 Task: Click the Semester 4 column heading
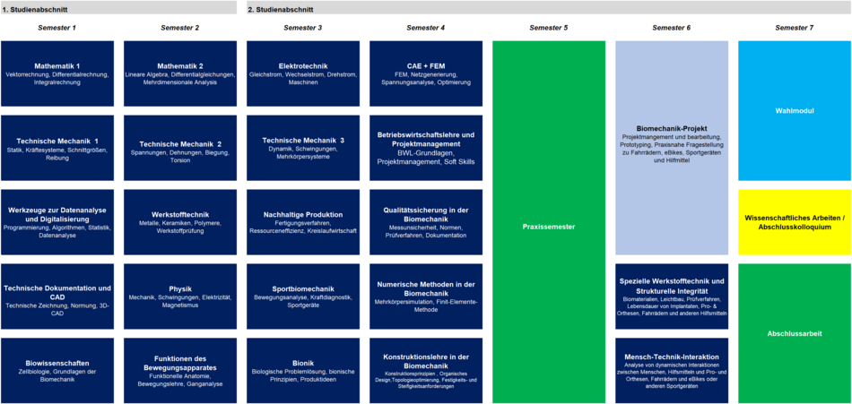[x=425, y=28]
